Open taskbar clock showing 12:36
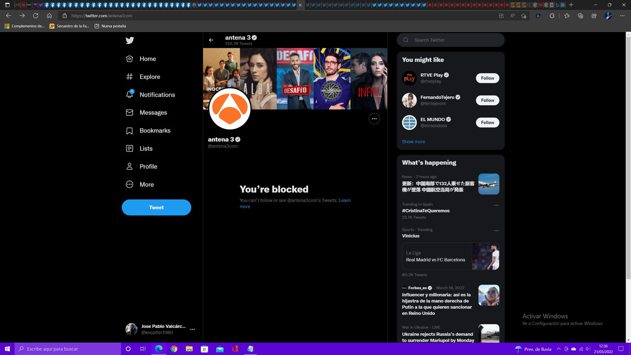The image size is (631, 355). tap(603, 349)
